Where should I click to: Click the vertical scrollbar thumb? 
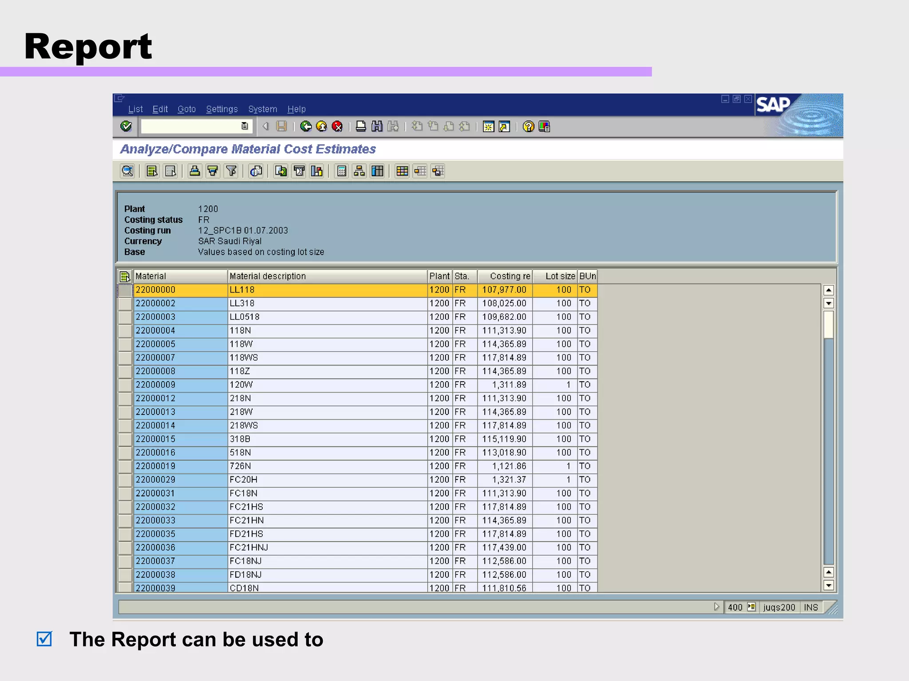tap(828, 324)
